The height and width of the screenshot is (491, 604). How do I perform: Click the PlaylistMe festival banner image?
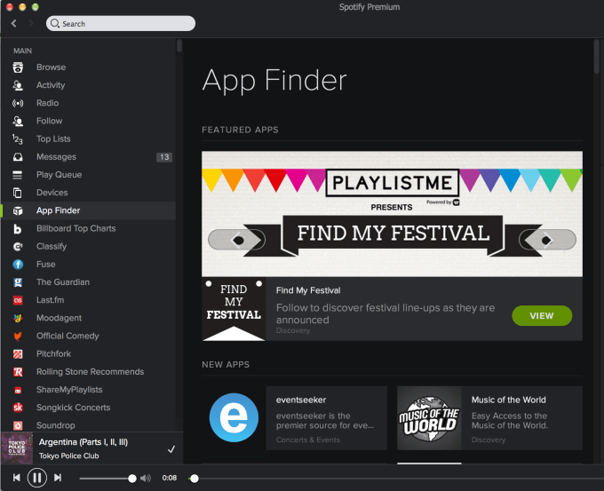pyautogui.click(x=392, y=214)
